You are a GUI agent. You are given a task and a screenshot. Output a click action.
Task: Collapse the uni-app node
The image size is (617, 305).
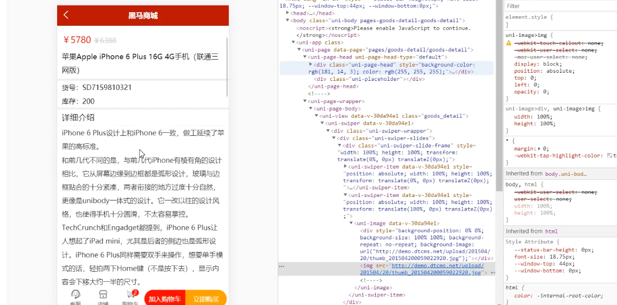point(293,42)
